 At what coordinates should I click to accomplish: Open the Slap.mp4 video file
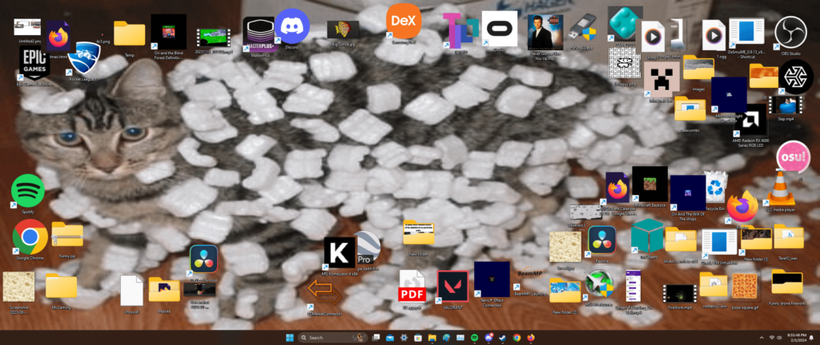pyautogui.click(x=785, y=105)
